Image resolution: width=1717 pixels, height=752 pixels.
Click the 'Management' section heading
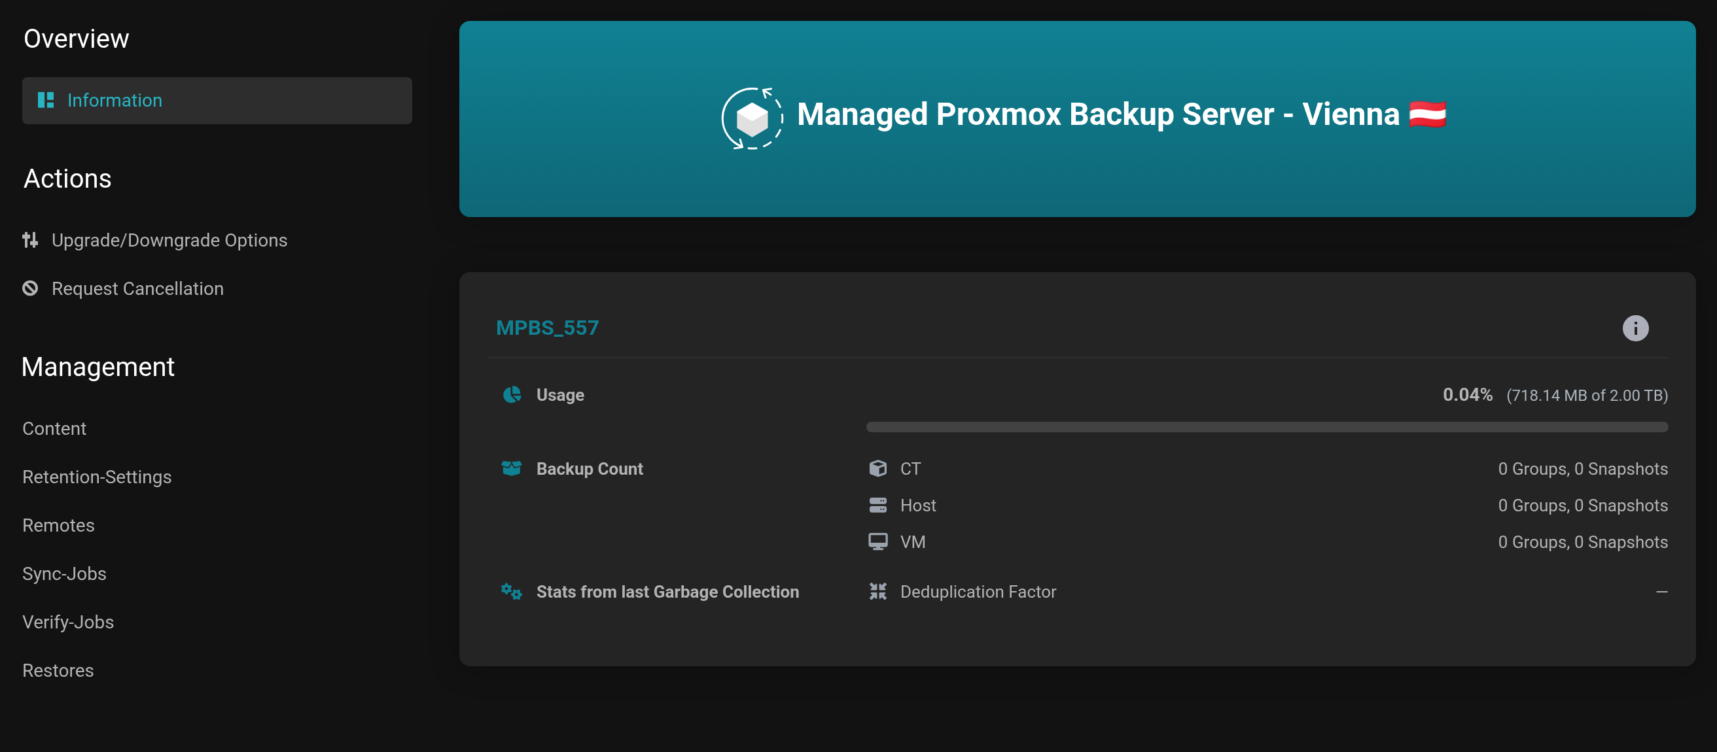coord(98,367)
